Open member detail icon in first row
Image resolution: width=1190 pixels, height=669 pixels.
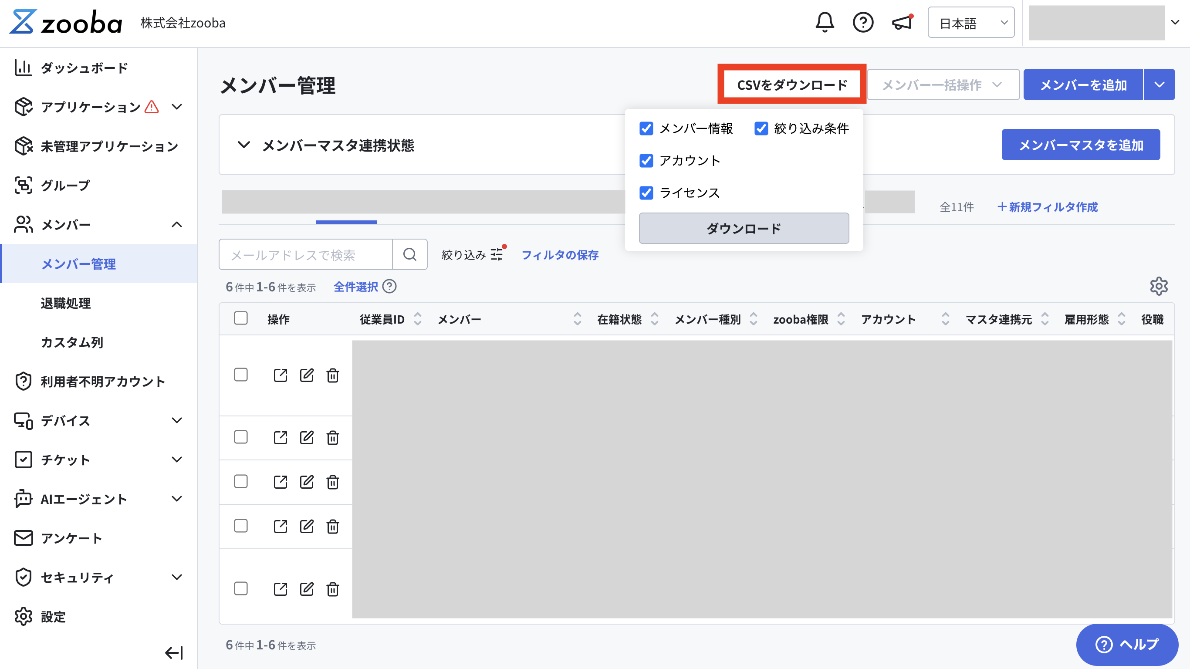tap(281, 375)
